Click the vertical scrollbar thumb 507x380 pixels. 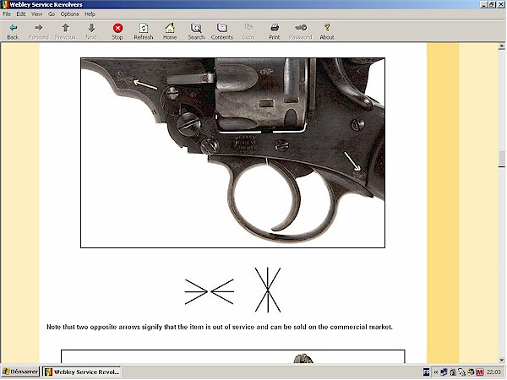[x=501, y=159]
